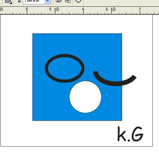
Task: Click the letter G in the K.G text
Action: pos(137,134)
